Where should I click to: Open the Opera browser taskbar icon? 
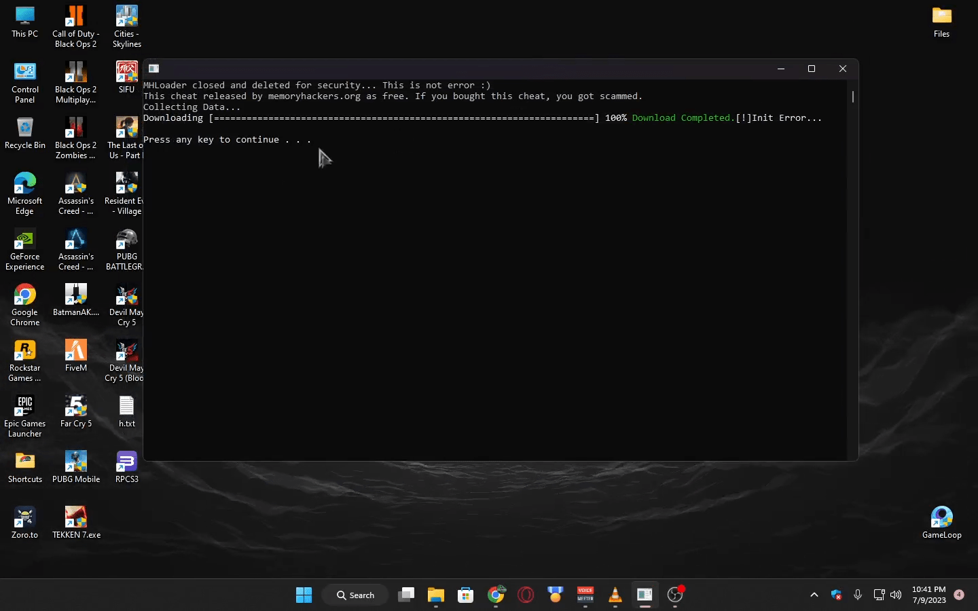point(526,595)
